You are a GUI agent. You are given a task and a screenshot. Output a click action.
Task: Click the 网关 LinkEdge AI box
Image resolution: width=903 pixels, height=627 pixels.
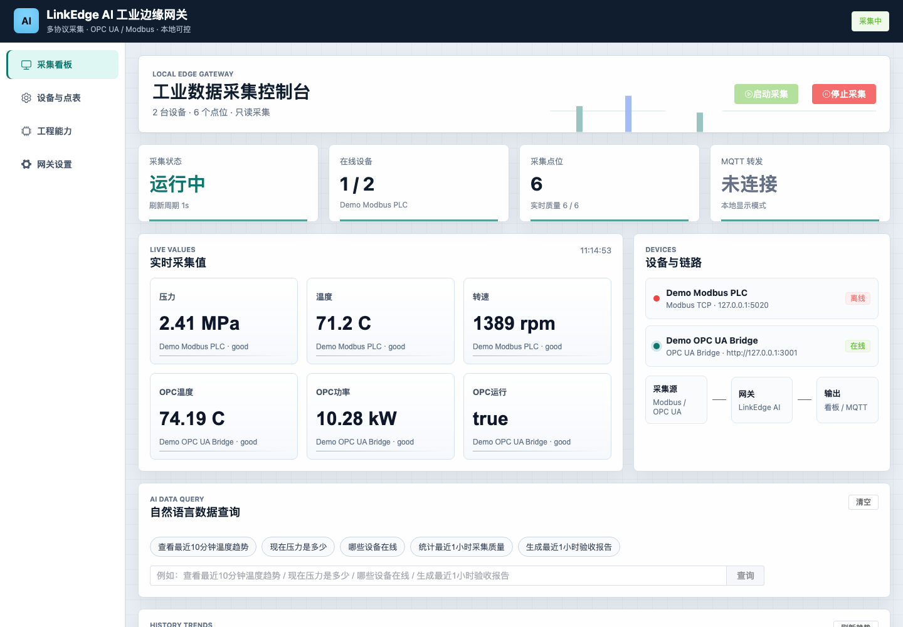pyautogui.click(x=762, y=400)
